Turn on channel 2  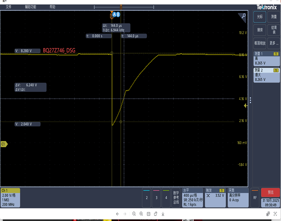[147, 198]
